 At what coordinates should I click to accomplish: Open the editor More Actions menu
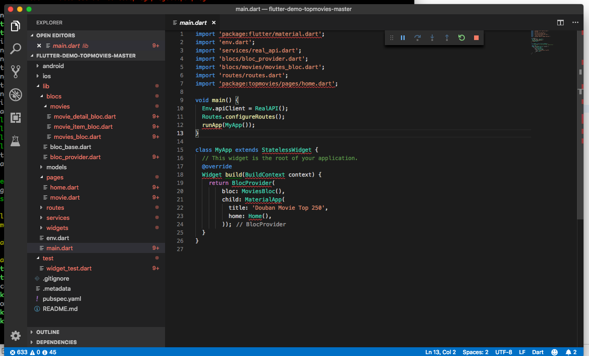tap(575, 23)
